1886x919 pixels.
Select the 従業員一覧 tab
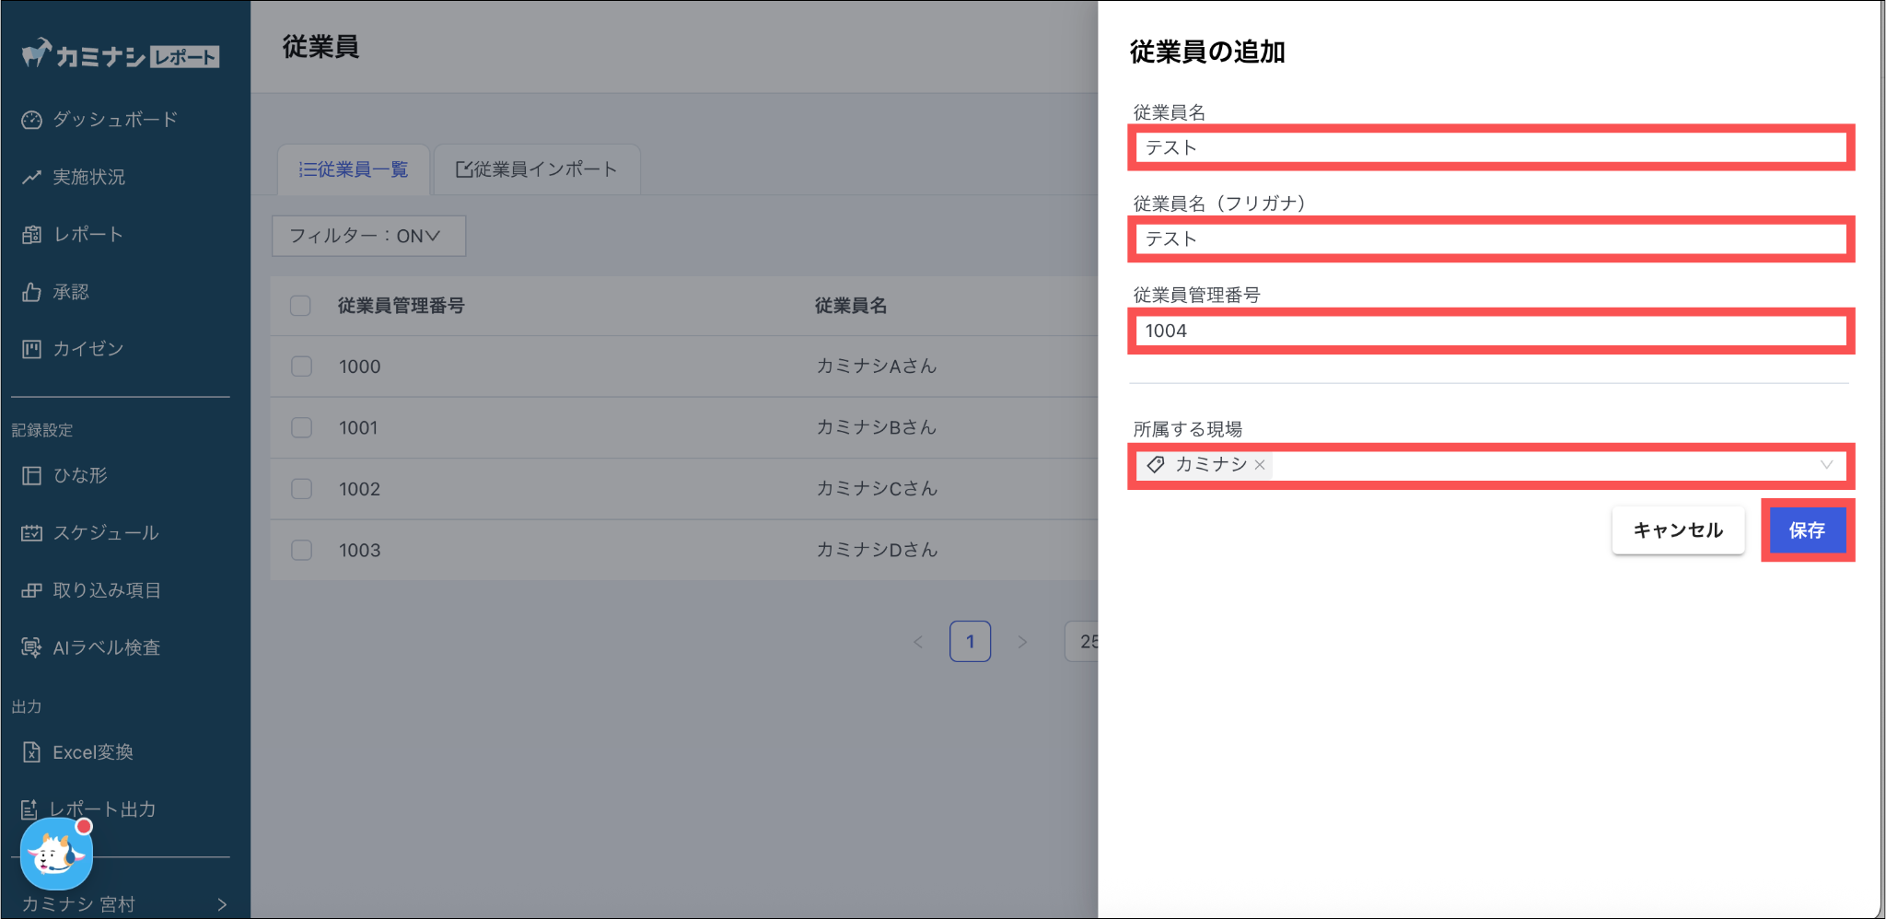(x=354, y=169)
